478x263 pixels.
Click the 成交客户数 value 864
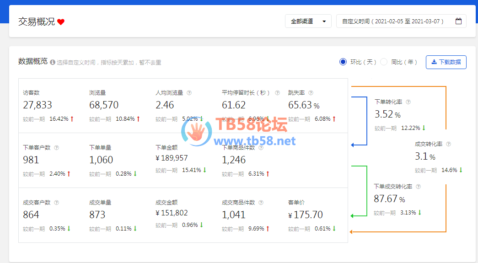(x=31, y=215)
